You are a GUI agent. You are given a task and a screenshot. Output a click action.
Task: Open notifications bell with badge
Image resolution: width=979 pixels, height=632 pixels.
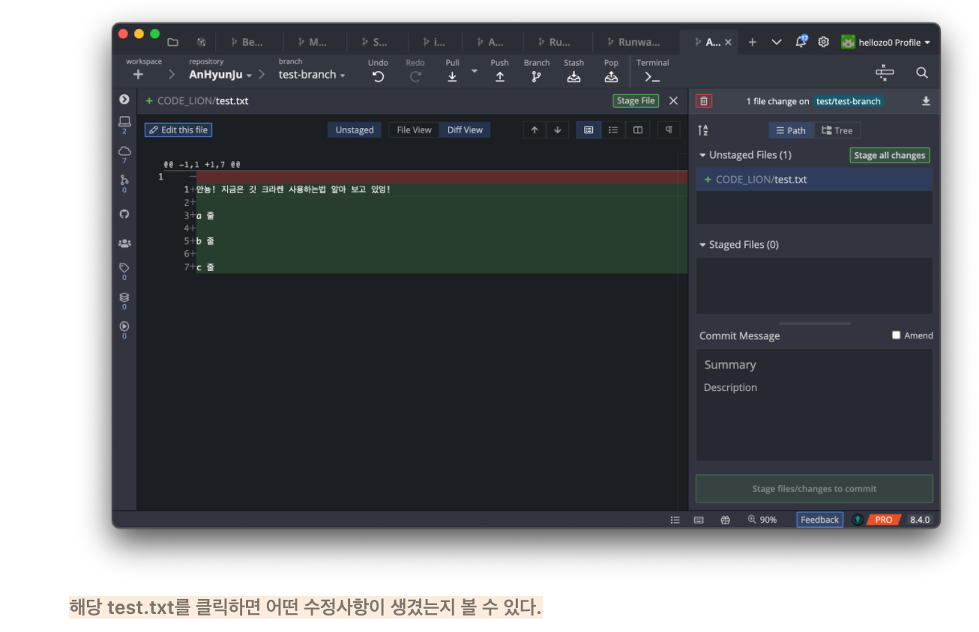click(801, 42)
